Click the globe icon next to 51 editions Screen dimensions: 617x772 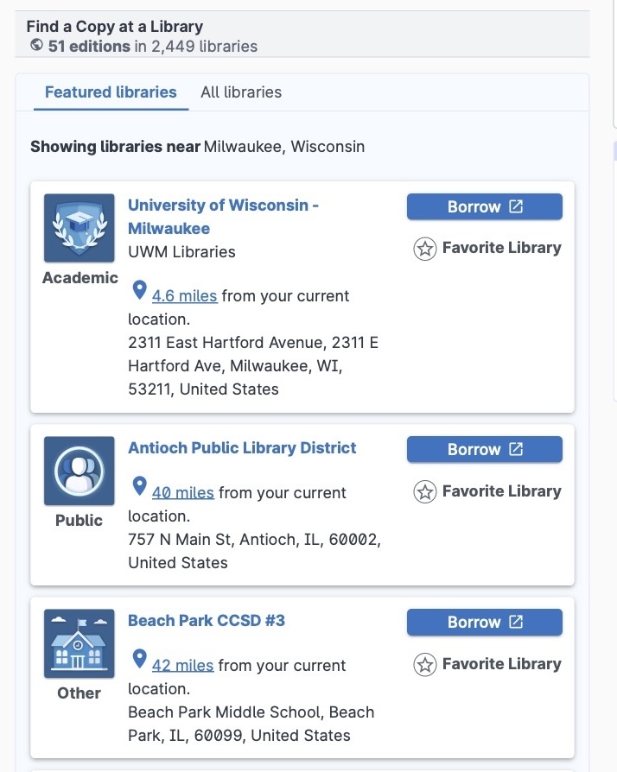tap(36, 45)
